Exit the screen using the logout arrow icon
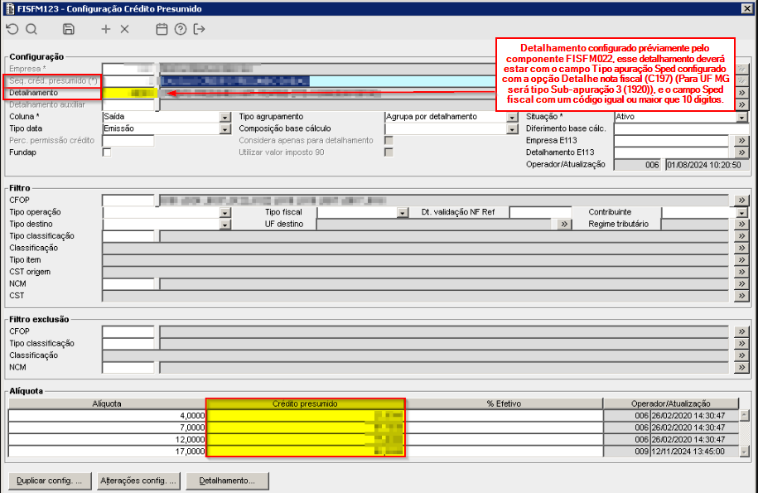The width and height of the screenshot is (758, 493). (199, 30)
